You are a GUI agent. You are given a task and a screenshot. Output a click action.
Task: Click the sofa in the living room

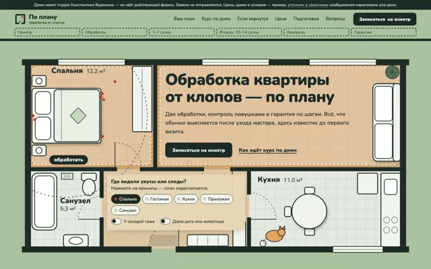[x=386, y=122]
